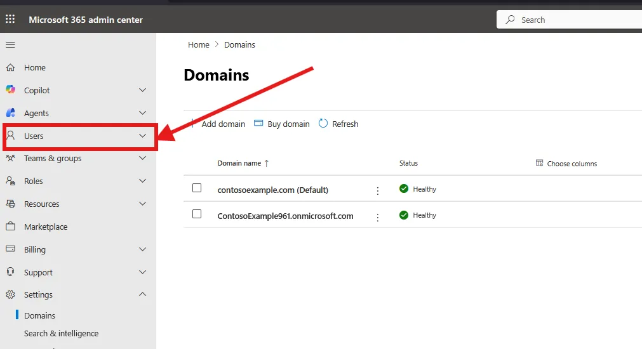Select the contosoexample.com checkbox
The height and width of the screenshot is (349, 642).
pos(197,188)
